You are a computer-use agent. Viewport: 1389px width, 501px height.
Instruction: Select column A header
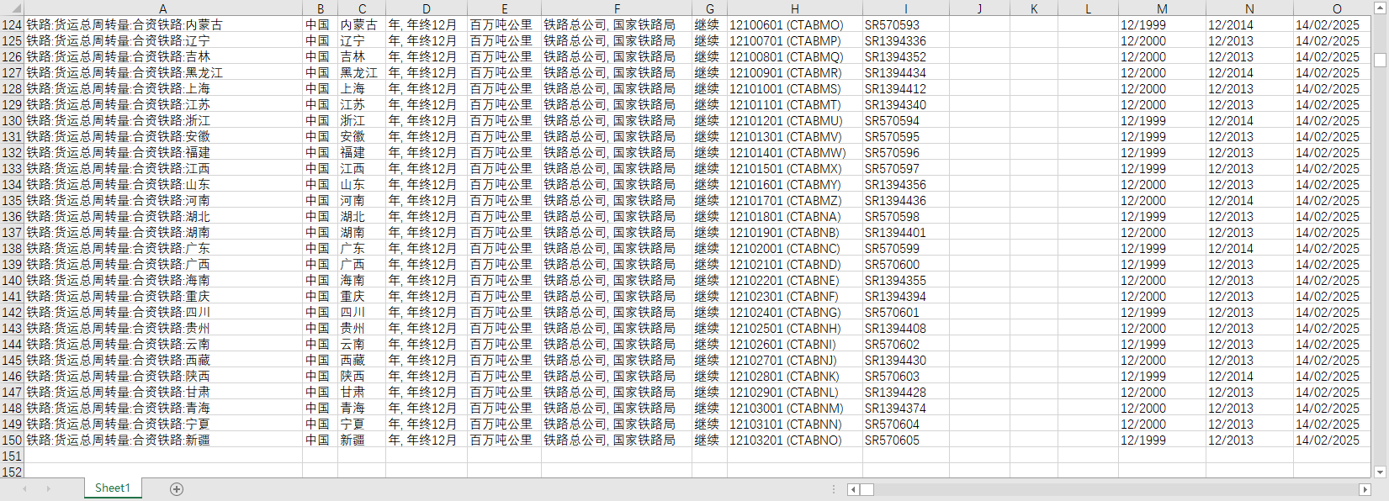coord(163,8)
